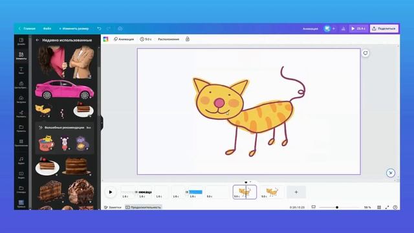Open the Video tab in the sidebar
This screenshot has width=414, height=233.
(21, 175)
